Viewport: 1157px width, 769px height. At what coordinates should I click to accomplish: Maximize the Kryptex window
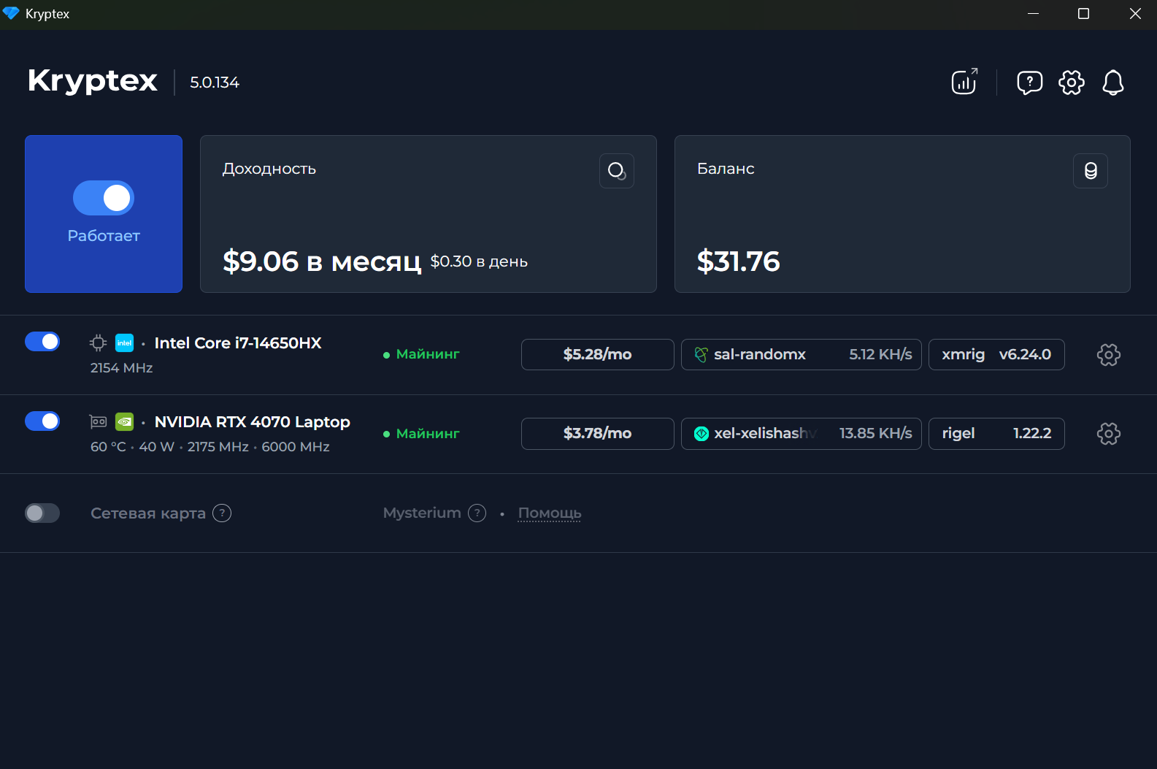coord(1083,14)
